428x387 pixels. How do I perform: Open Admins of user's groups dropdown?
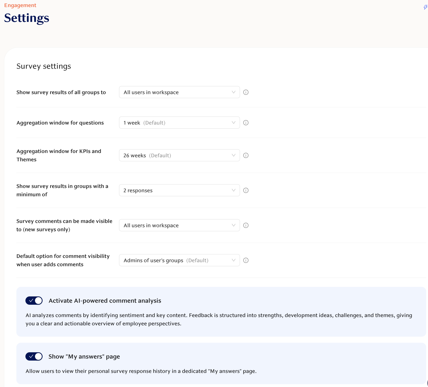(x=179, y=260)
